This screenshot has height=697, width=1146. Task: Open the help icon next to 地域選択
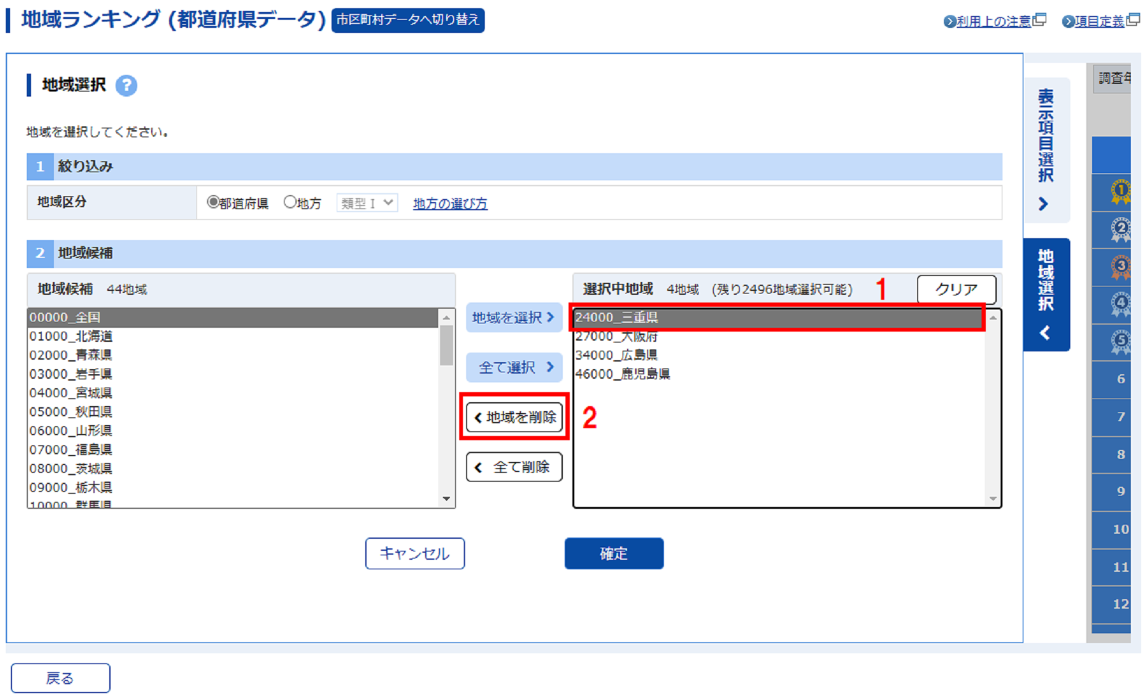[126, 85]
